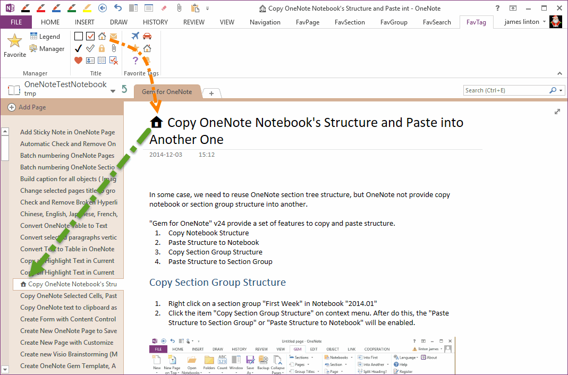The width and height of the screenshot is (568, 375).
Task: Select the blue pen in quick access toolbar
Action: 56,8
